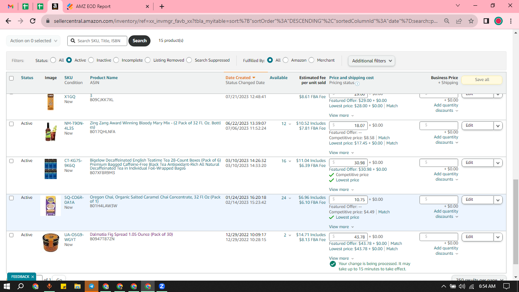Sort by the Date Created column header
Image resolution: width=519 pixels, height=292 pixels.
[x=240, y=78]
